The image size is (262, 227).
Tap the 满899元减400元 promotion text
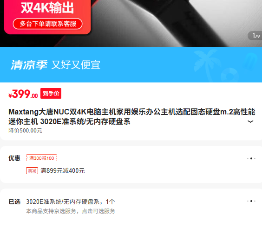tap(63, 170)
